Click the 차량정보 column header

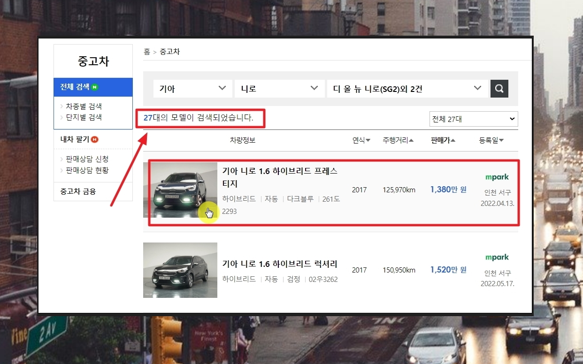(243, 140)
